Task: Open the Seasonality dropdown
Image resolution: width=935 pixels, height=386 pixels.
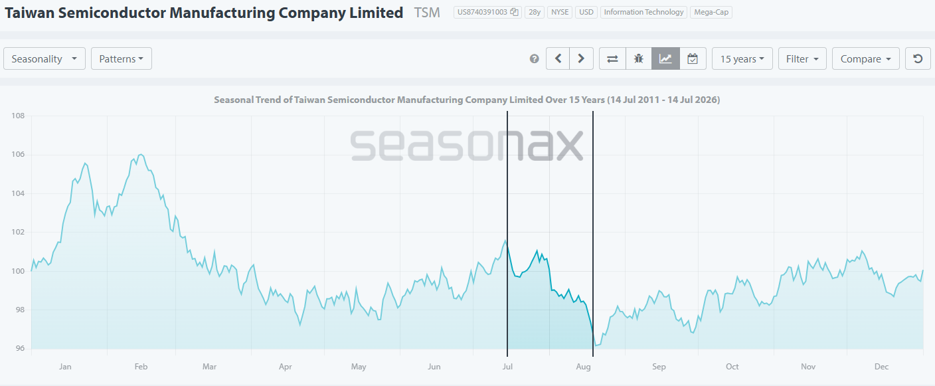Action: tap(44, 58)
